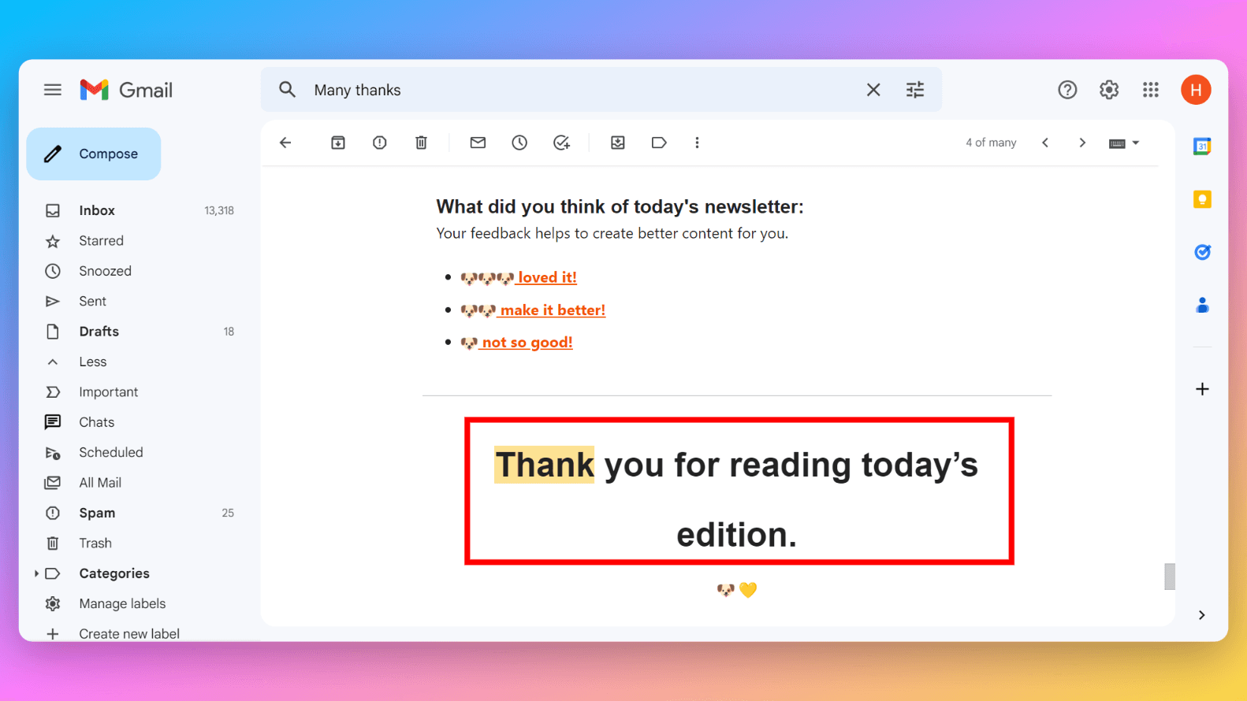Screen dimensions: 1247x701
Task: Report this email as spam
Action: coord(380,143)
